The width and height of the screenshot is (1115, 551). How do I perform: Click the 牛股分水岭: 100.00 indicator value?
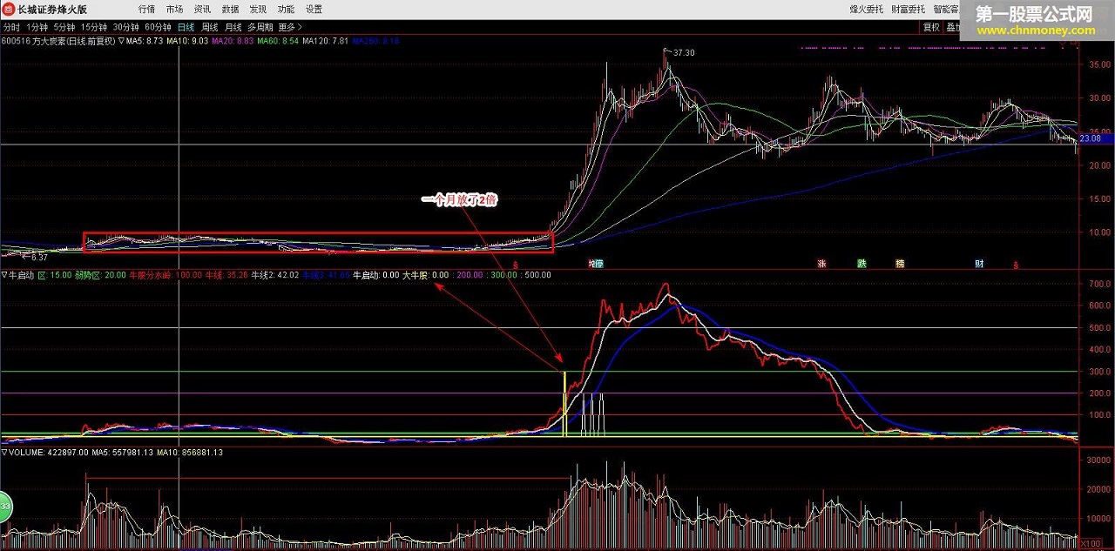coord(166,275)
